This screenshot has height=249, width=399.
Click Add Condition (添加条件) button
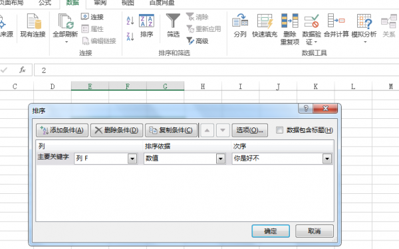pos(62,130)
